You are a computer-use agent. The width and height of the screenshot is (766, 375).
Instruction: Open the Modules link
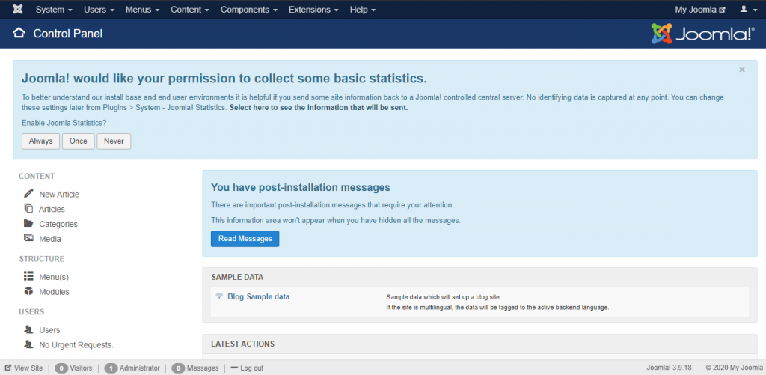tap(54, 292)
